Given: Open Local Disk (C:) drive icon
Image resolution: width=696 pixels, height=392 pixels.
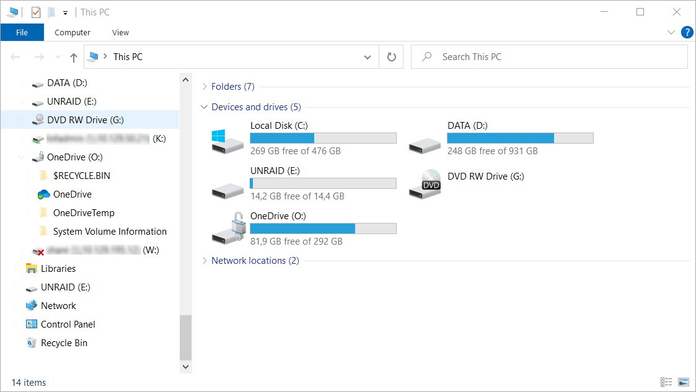Looking at the screenshot, I should coord(227,141).
